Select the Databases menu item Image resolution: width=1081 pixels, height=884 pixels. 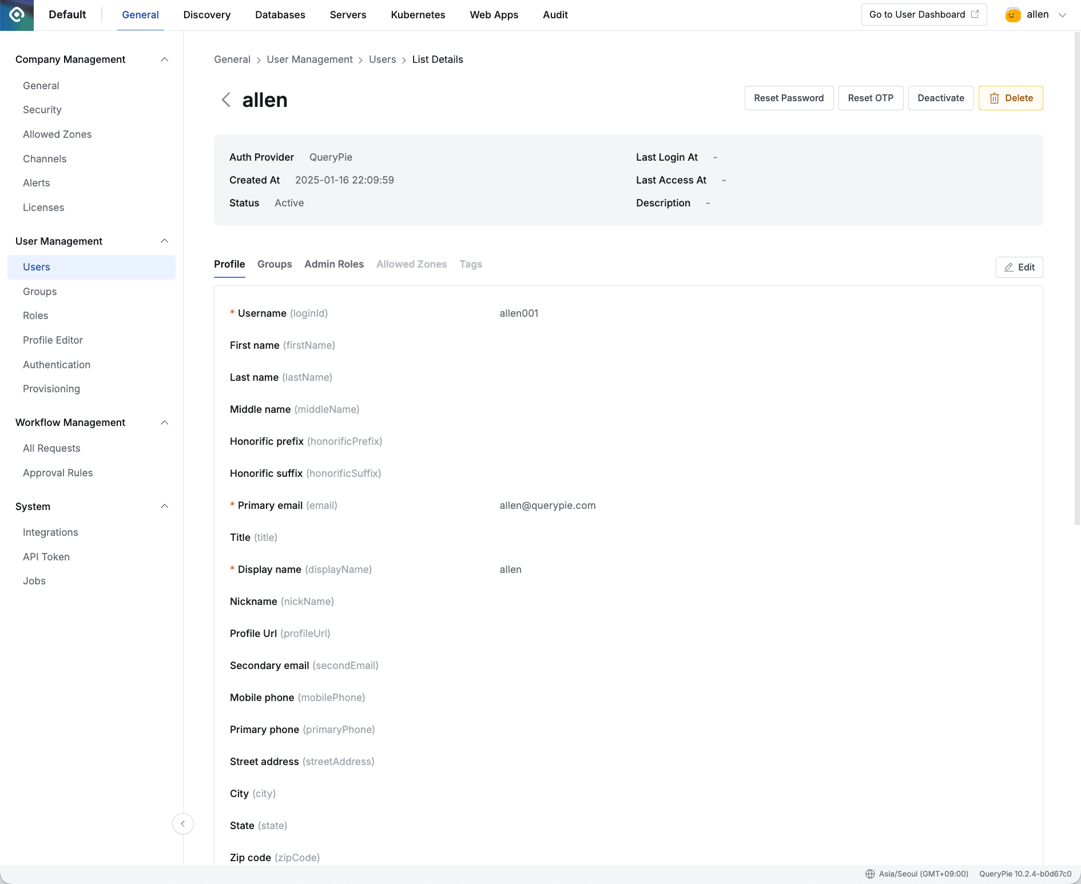(x=280, y=15)
